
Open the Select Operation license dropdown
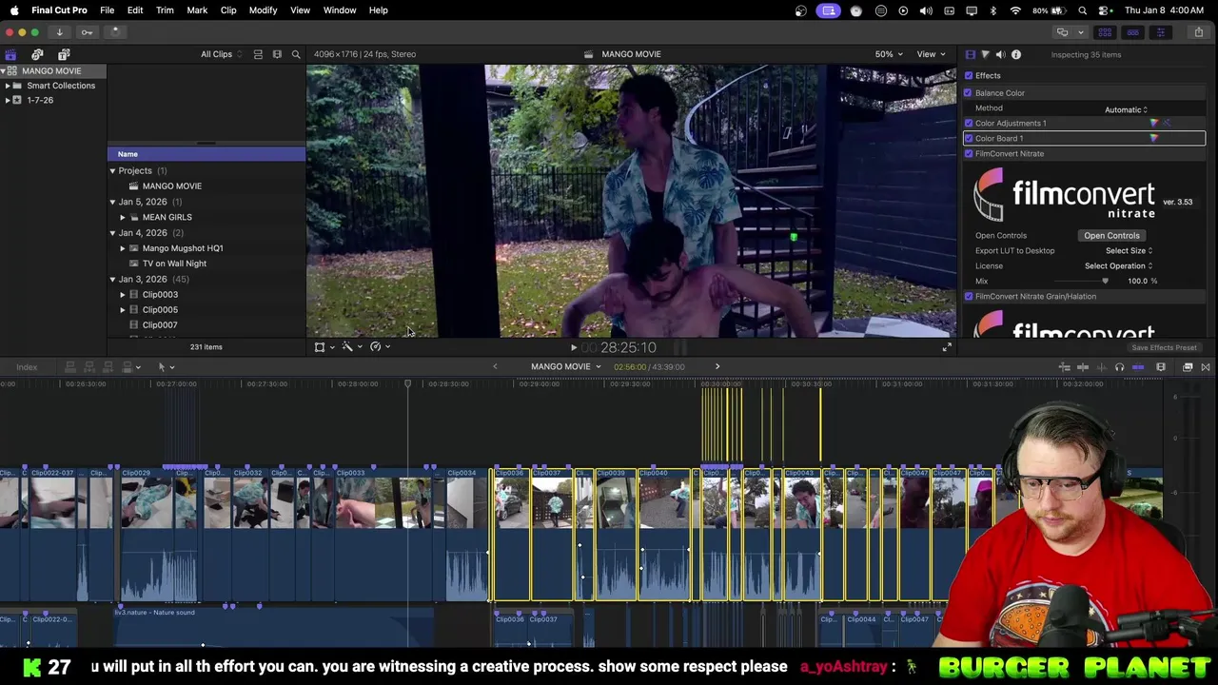click(x=1118, y=265)
